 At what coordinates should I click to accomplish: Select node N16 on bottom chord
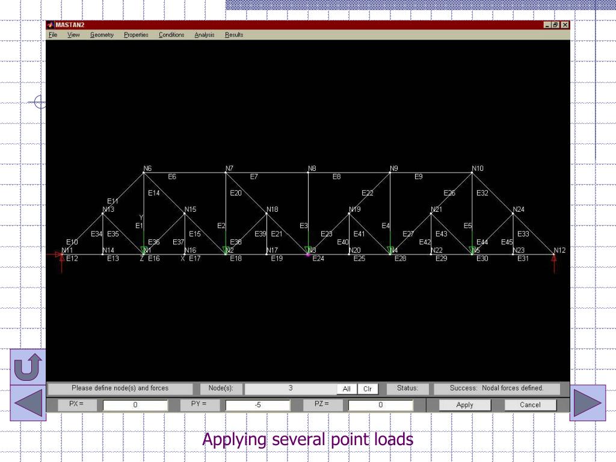coord(185,254)
